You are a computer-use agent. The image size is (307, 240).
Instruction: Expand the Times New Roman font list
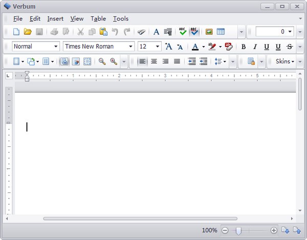[x=99, y=47]
